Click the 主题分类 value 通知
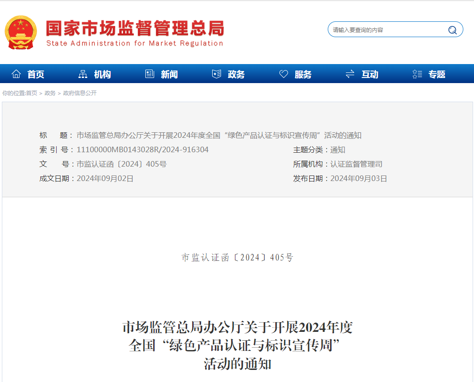This screenshot has height=382, width=474. pos(338,149)
